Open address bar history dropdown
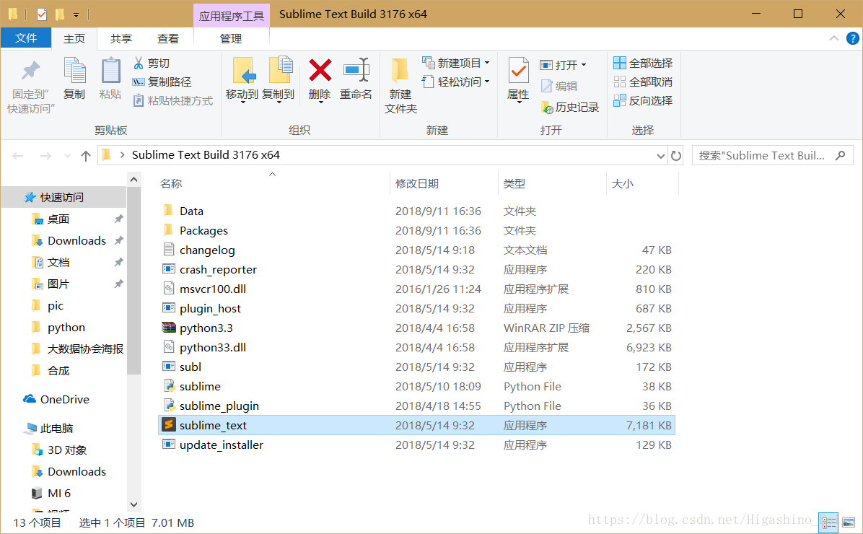The image size is (863, 534). point(660,156)
